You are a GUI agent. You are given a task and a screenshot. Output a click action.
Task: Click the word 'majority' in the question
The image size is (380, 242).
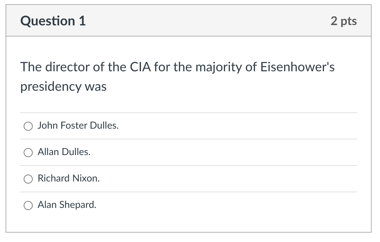click(219, 67)
